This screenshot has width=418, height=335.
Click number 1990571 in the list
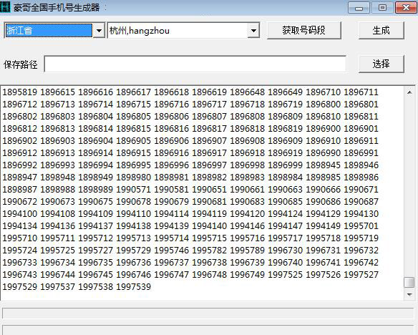(134, 190)
